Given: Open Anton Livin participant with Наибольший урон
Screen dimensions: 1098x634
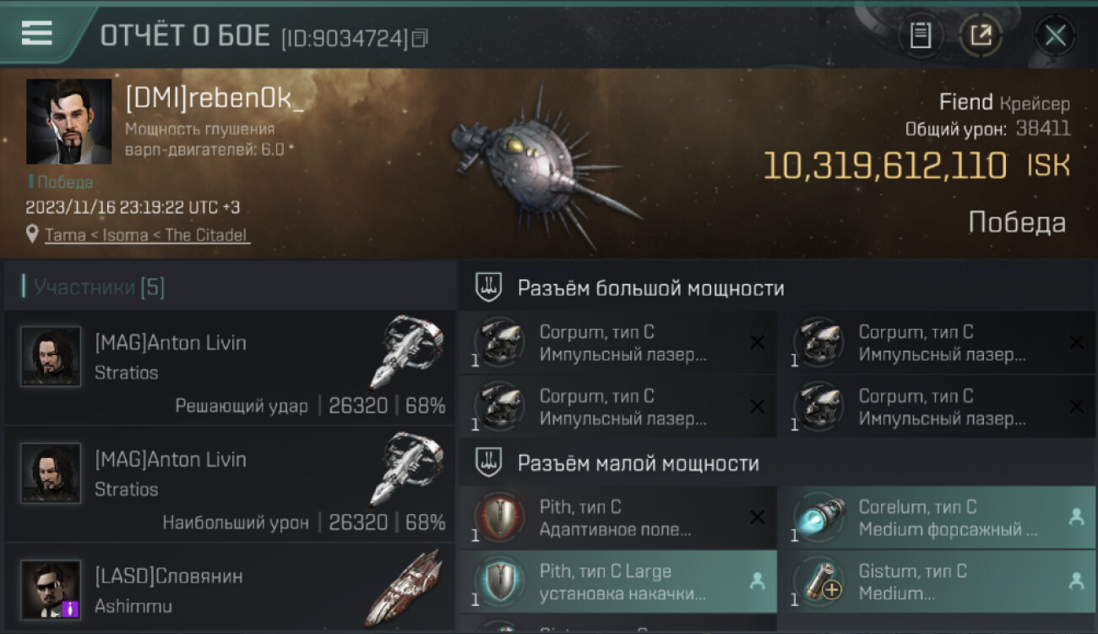Looking at the screenshot, I should click(x=230, y=484).
